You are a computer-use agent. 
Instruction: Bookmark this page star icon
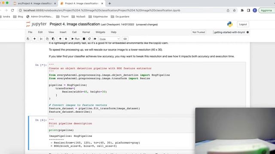click(234, 10)
